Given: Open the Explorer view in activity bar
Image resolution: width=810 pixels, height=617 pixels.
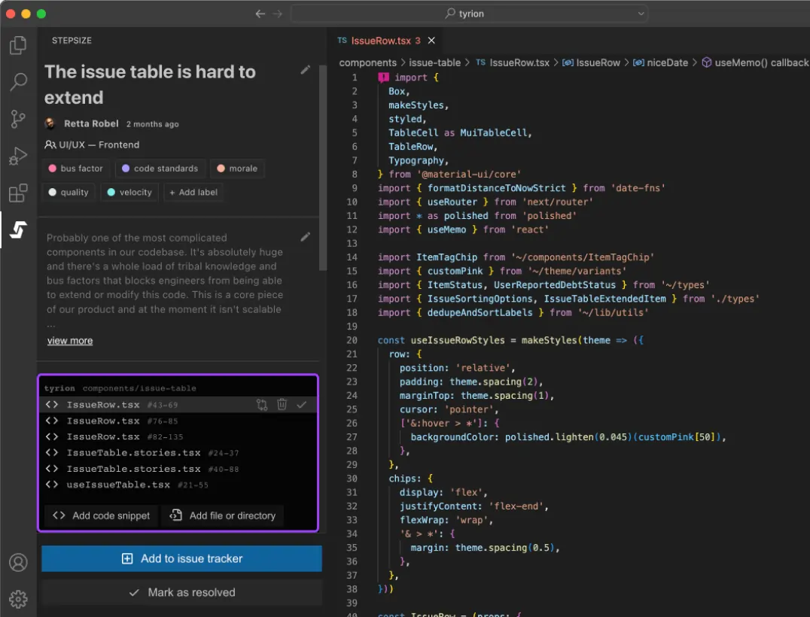Looking at the screenshot, I should pos(18,46).
